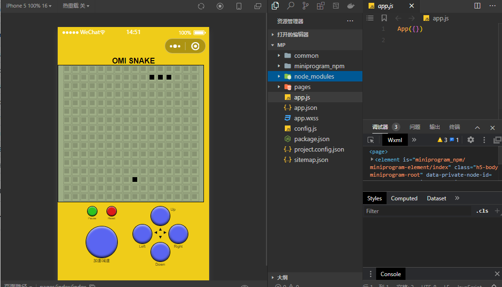Click the simulator refresh icon

click(201, 6)
